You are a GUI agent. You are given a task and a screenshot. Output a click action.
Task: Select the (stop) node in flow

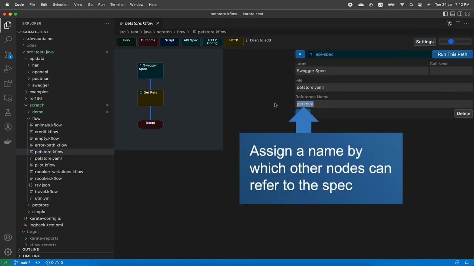click(x=150, y=125)
